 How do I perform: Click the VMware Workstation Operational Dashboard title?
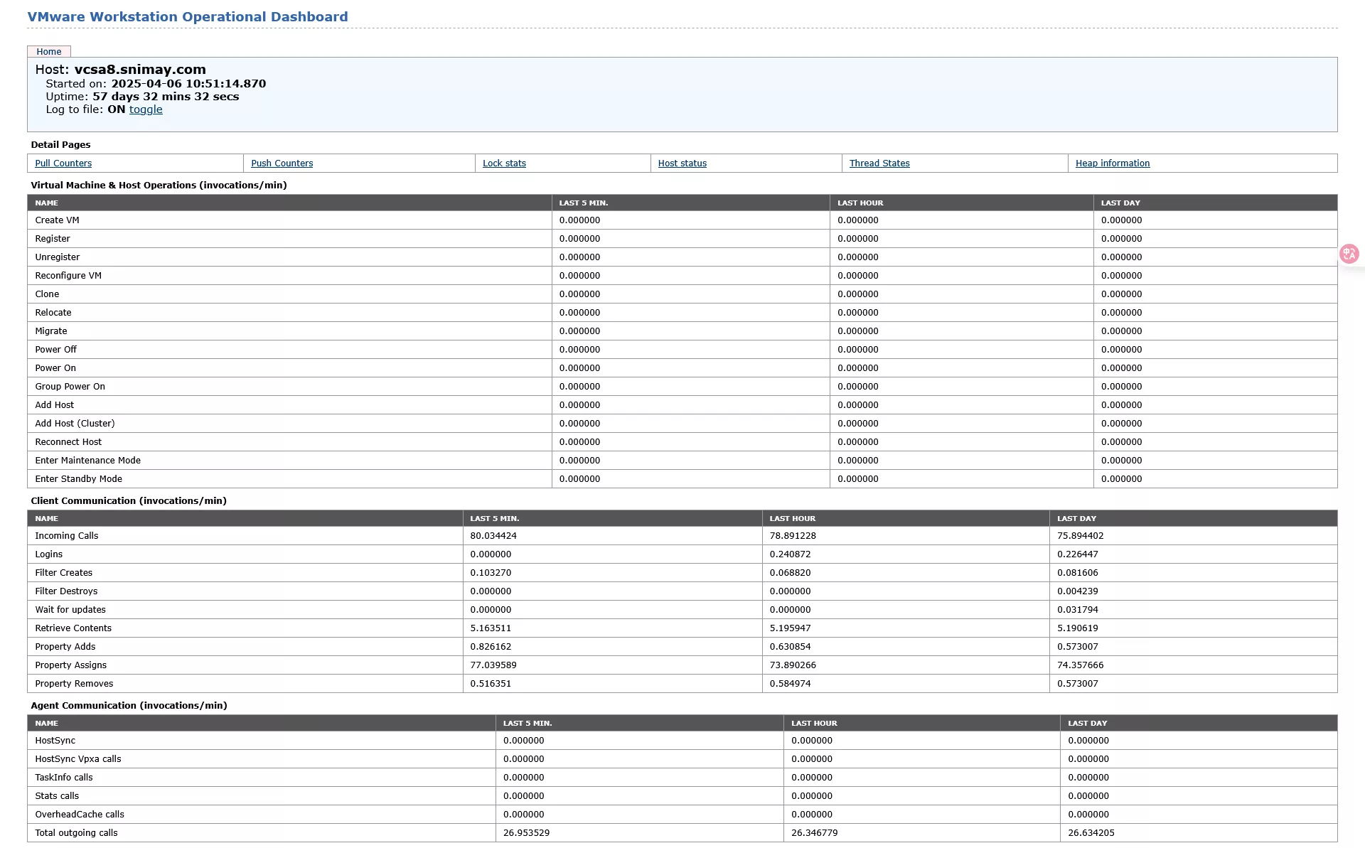[188, 16]
